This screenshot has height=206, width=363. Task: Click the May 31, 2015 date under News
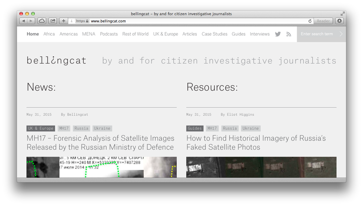click(39, 115)
